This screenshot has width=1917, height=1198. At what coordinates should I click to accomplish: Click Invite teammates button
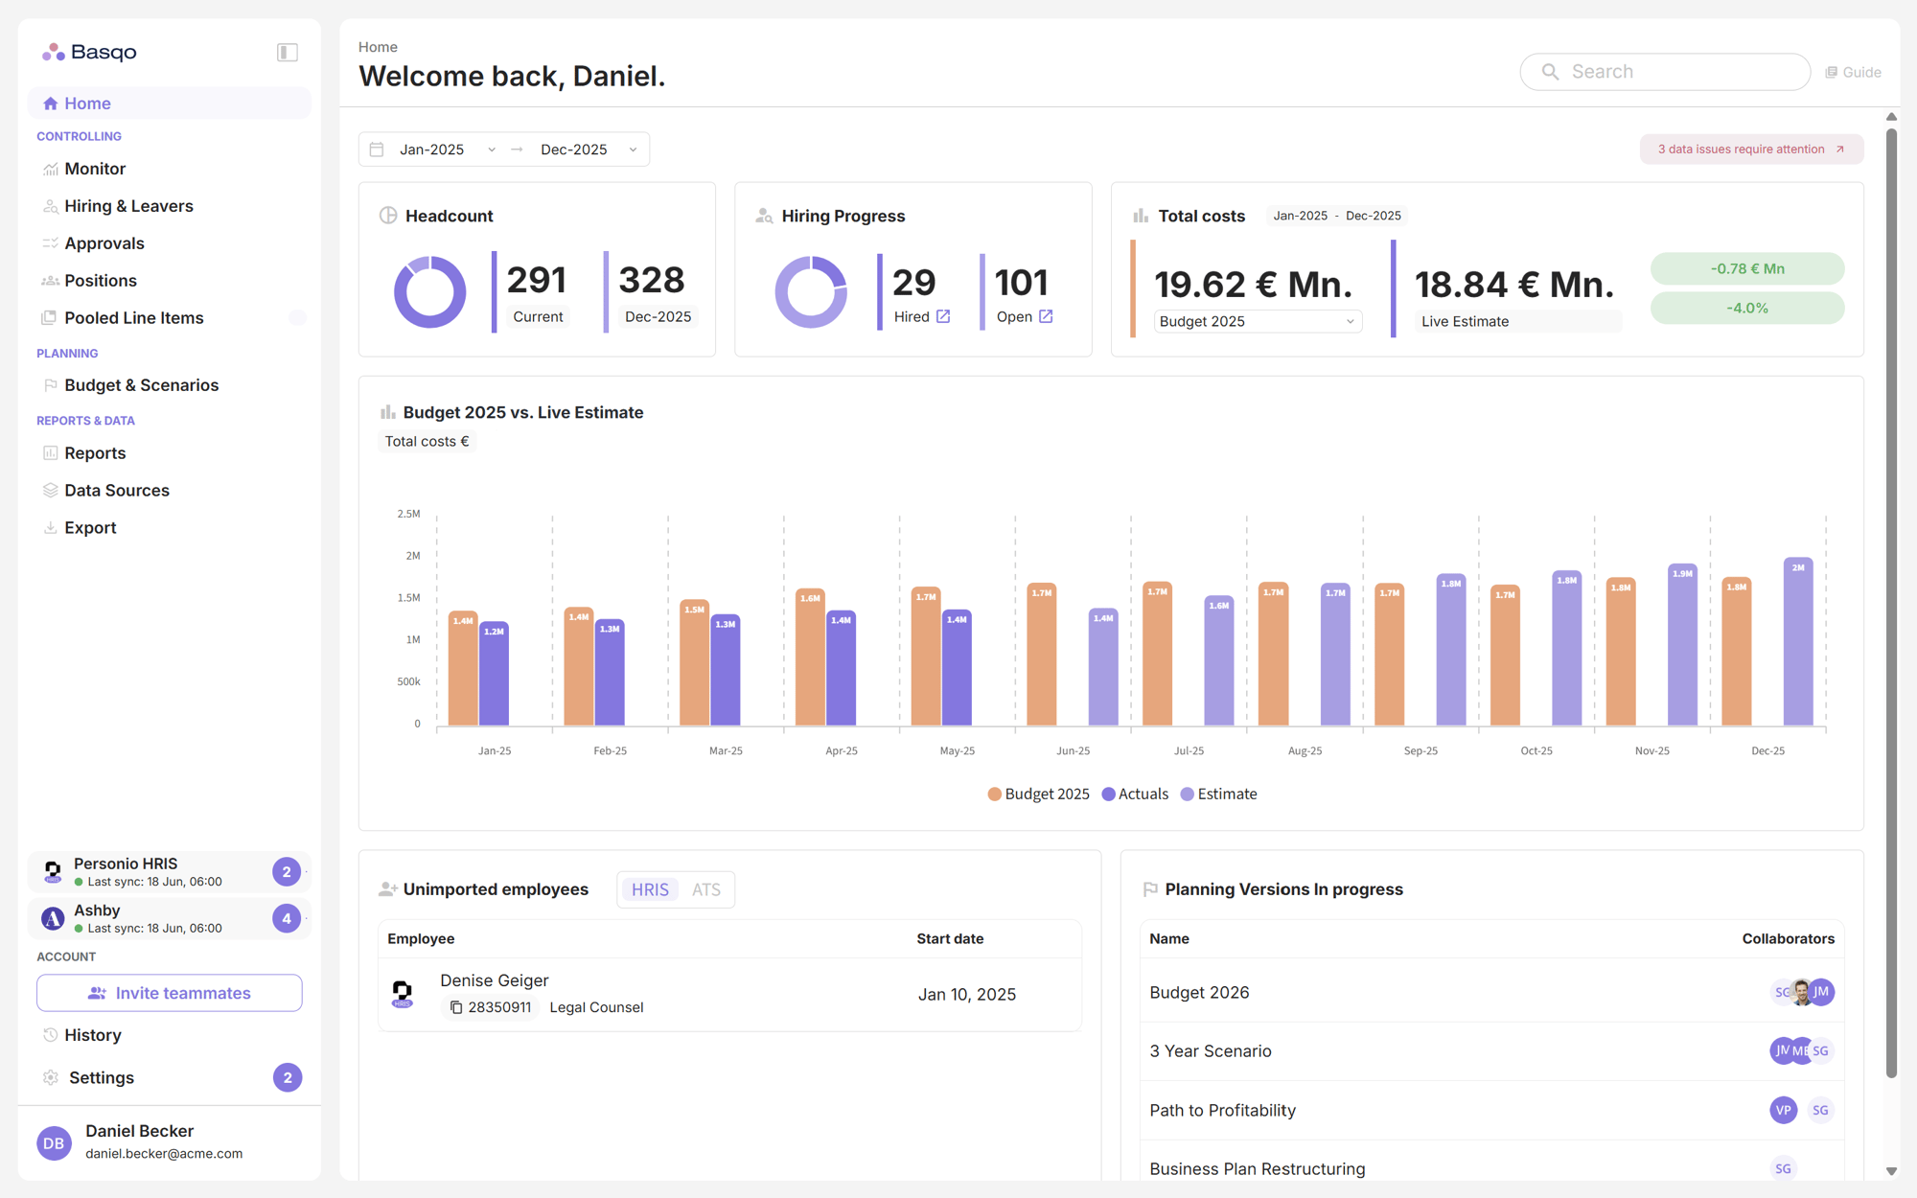coord(170,993)
